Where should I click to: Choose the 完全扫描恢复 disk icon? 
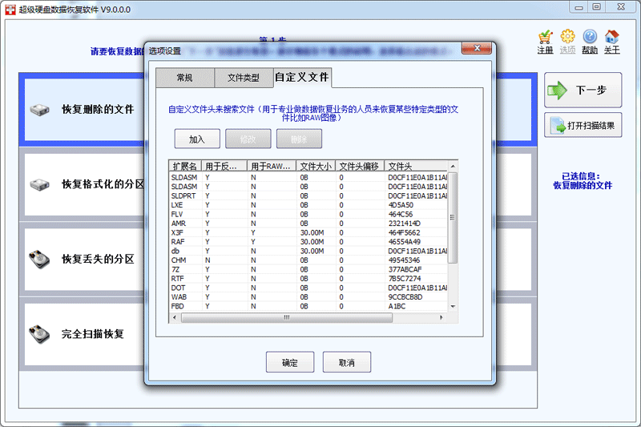pos(40,334)
